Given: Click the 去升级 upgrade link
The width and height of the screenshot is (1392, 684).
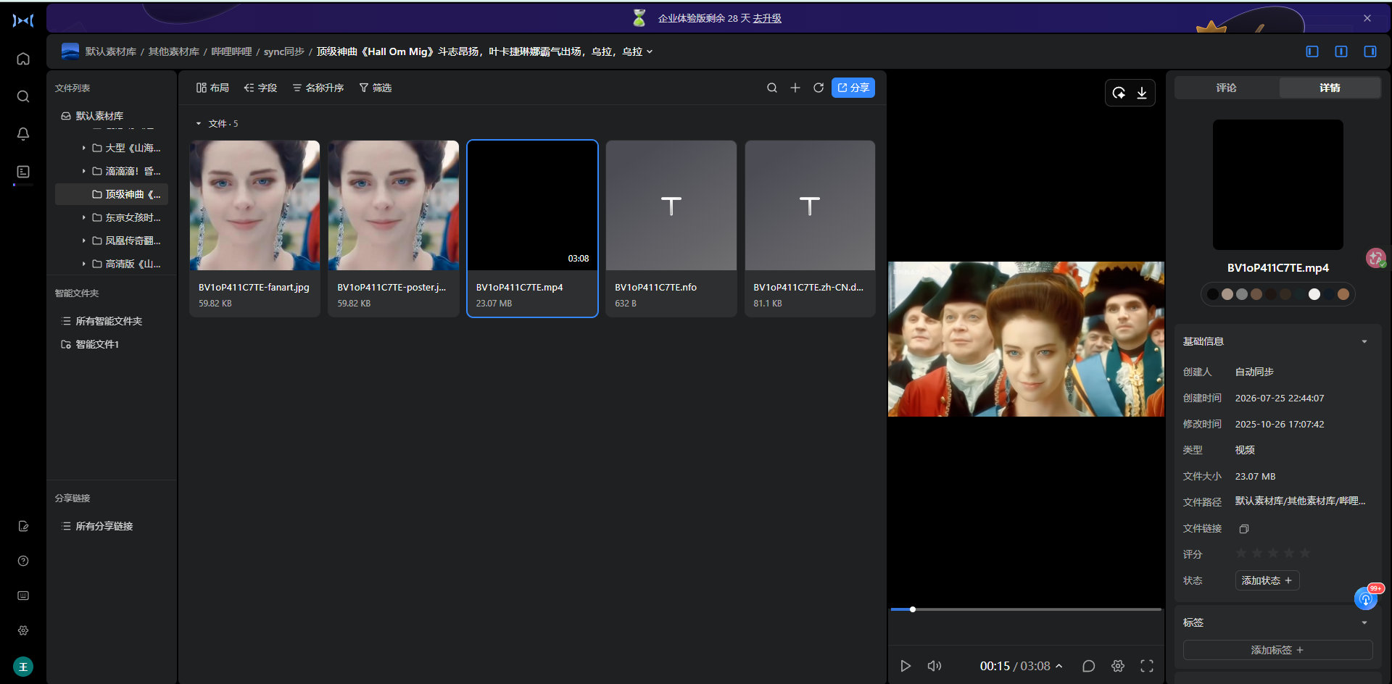Looking at the screenshot, I should tap(767, 18).
